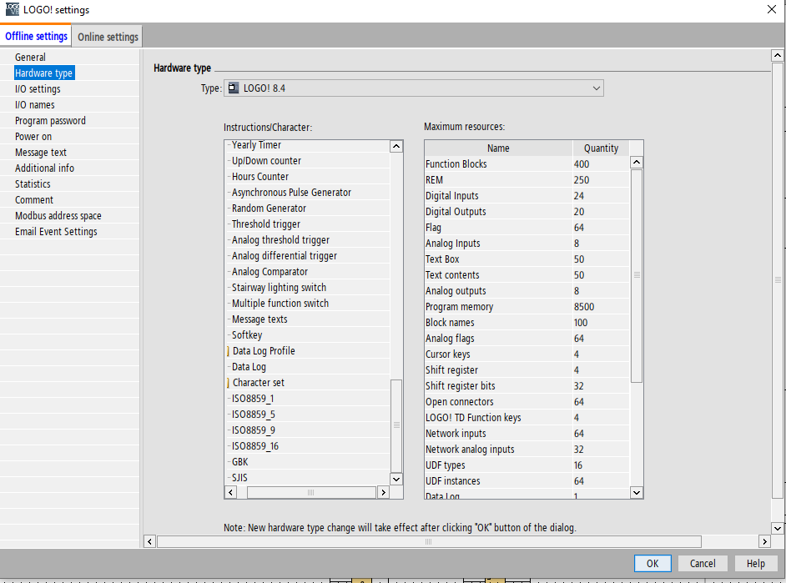Select the Offline settings tab

point(37,37)
